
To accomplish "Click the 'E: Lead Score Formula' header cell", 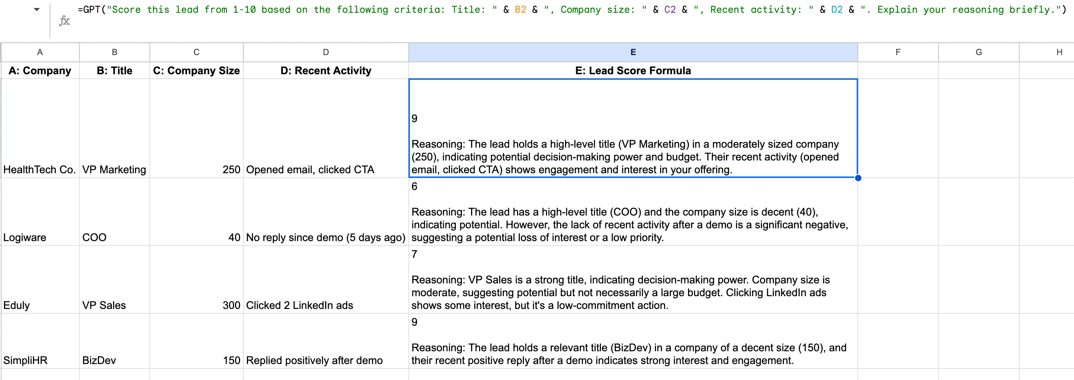I will pyautogui.click(x=632, y=70).
